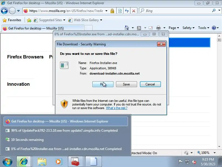The height and width of the screenshot is (167, 222).
Task: Open Windows Media Player from taskbar
Action: click(x=58, y=162)
